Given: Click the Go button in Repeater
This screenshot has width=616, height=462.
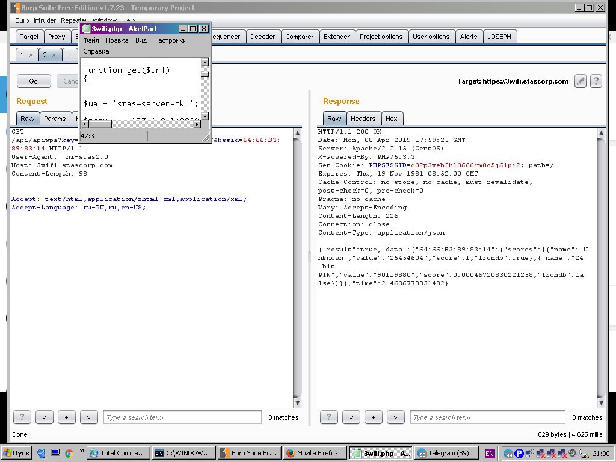Looking at the screenshot, I should [34, 81].
